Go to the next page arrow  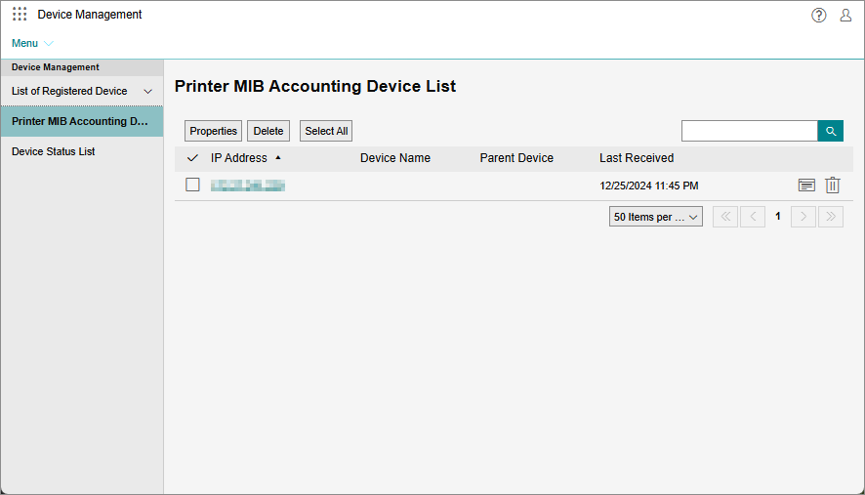[803, 217]
